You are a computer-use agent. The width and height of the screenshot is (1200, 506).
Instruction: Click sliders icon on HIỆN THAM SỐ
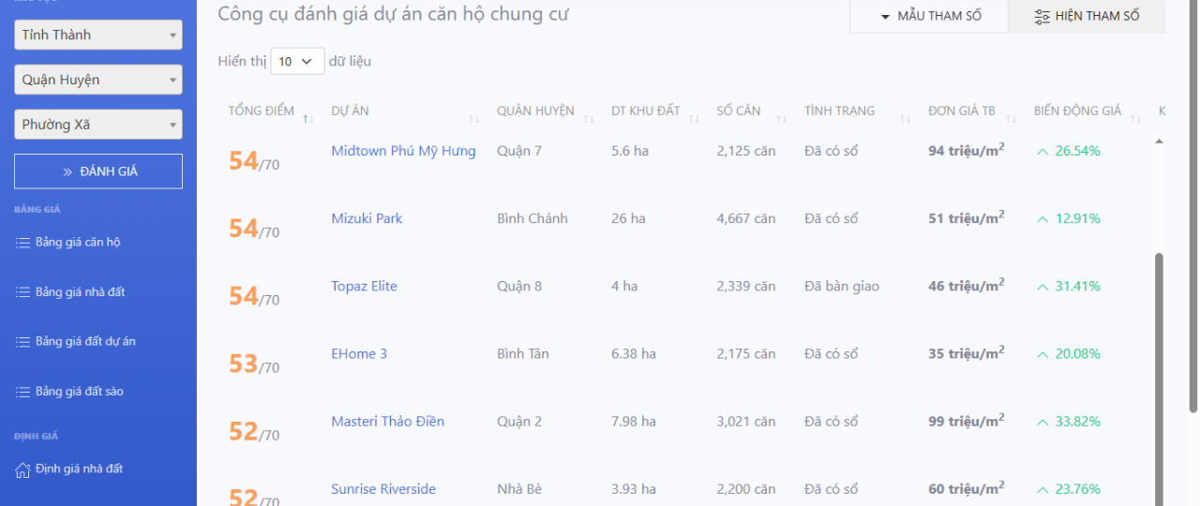point(1042,17)
